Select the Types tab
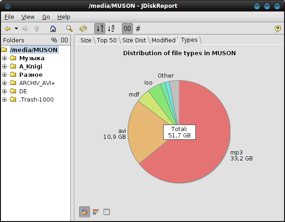 tap(189, 40)
